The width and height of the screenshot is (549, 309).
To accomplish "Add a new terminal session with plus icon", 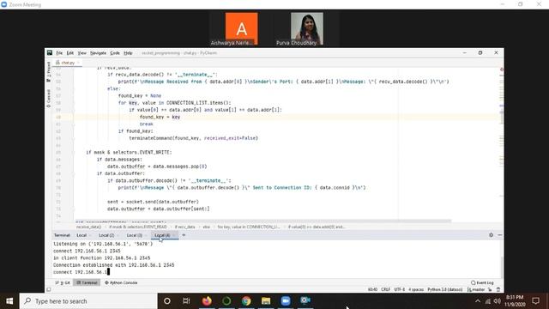I will [184, 235].
